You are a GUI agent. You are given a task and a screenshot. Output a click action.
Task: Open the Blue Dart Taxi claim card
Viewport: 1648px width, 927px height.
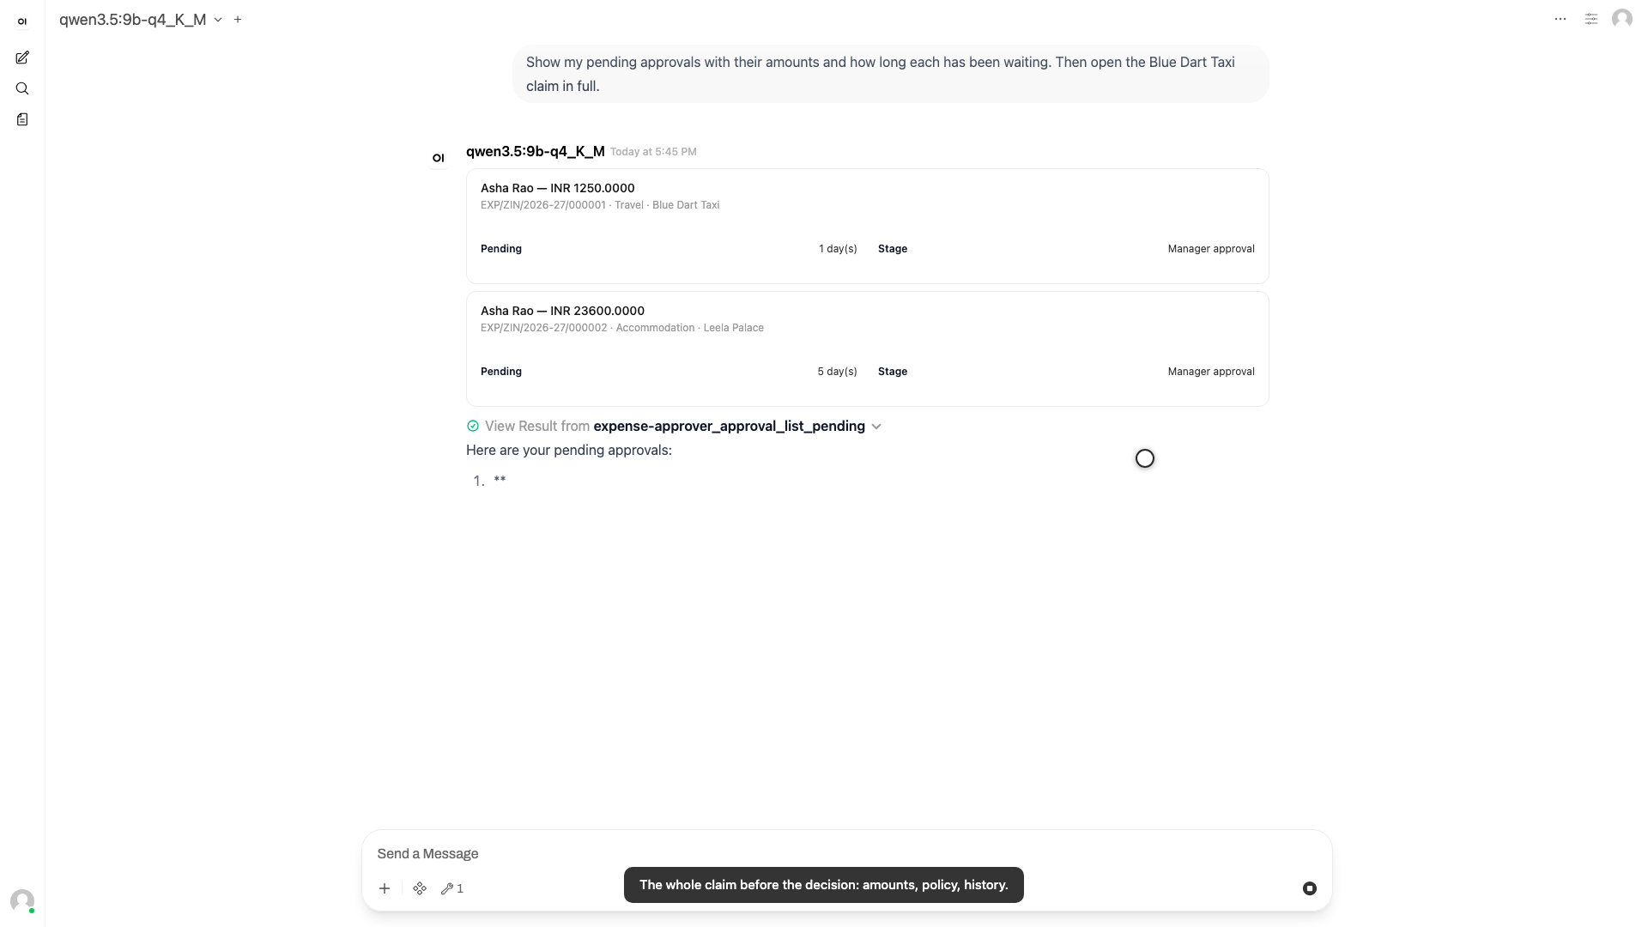(867, 226)
